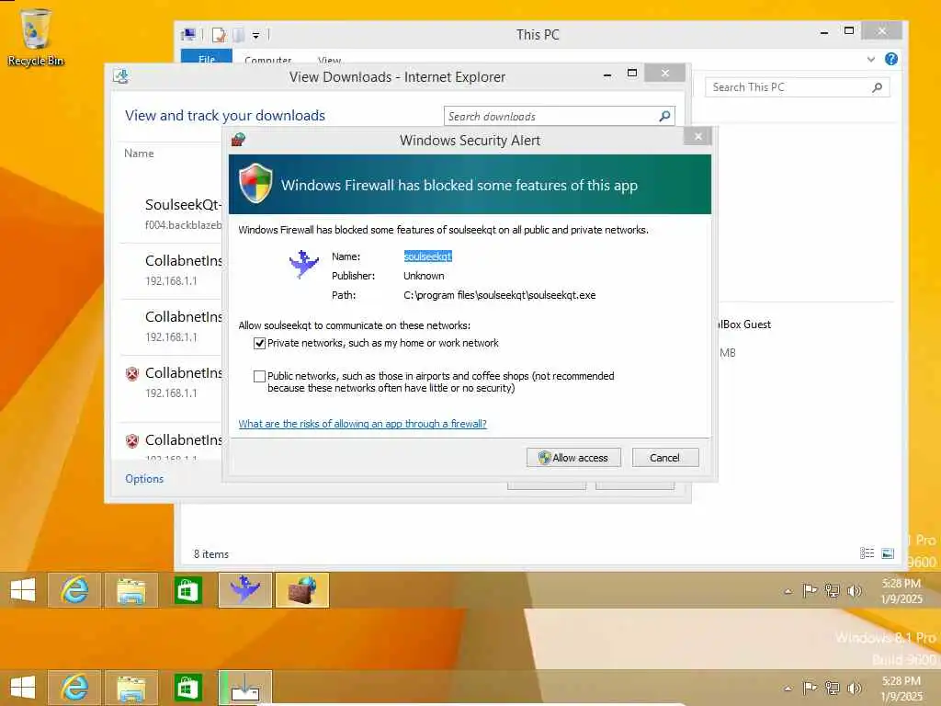941x706 pixels.
Task: Click the Search downloads magnifier icon
Action: point(664,116)
